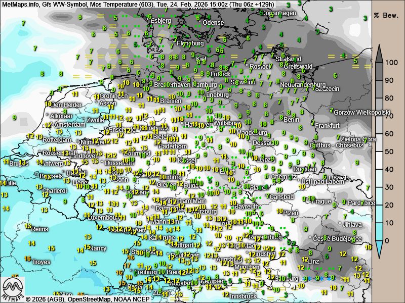Click the OpenStreetMap attribution text
405x303 pixels.
pos(79,299)
